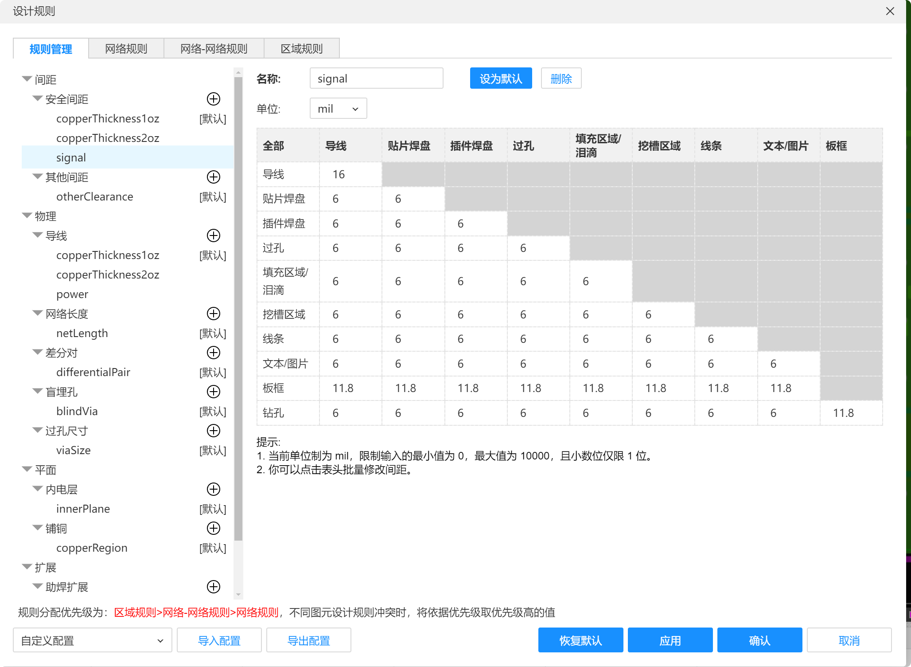This screenshot has height=667, width=911.
Task: Select the power rule in tree
Action: click(72, 294)
